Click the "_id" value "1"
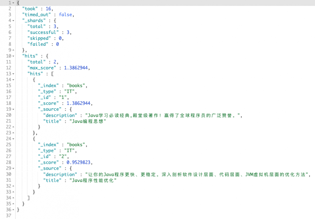This screenshot has width=315, height=219. 63,97
